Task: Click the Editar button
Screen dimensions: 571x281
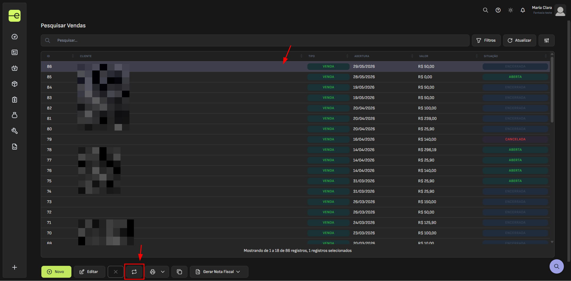Action: coord(89,272)
